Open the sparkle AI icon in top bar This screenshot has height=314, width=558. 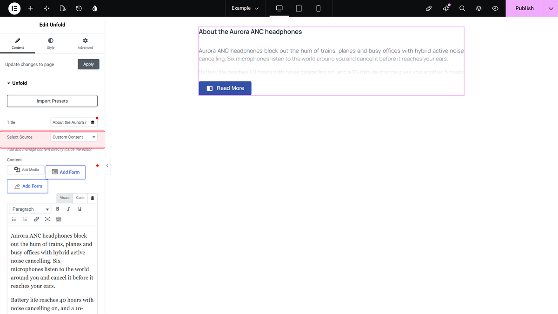pyautogui.click(x=46, y=8)
